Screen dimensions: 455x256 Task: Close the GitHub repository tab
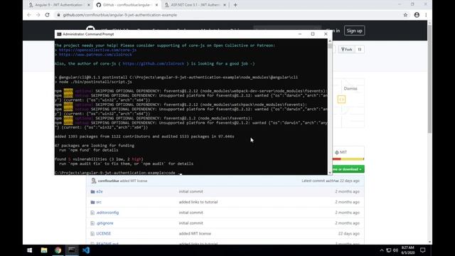[x=156, y=5]
